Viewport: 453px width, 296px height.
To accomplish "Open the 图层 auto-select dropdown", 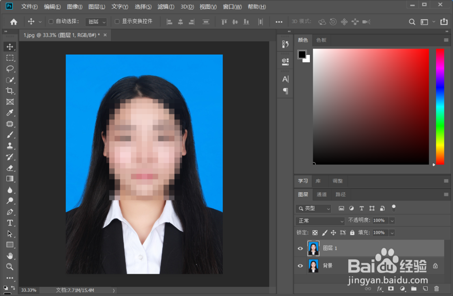I will [96, 22].
